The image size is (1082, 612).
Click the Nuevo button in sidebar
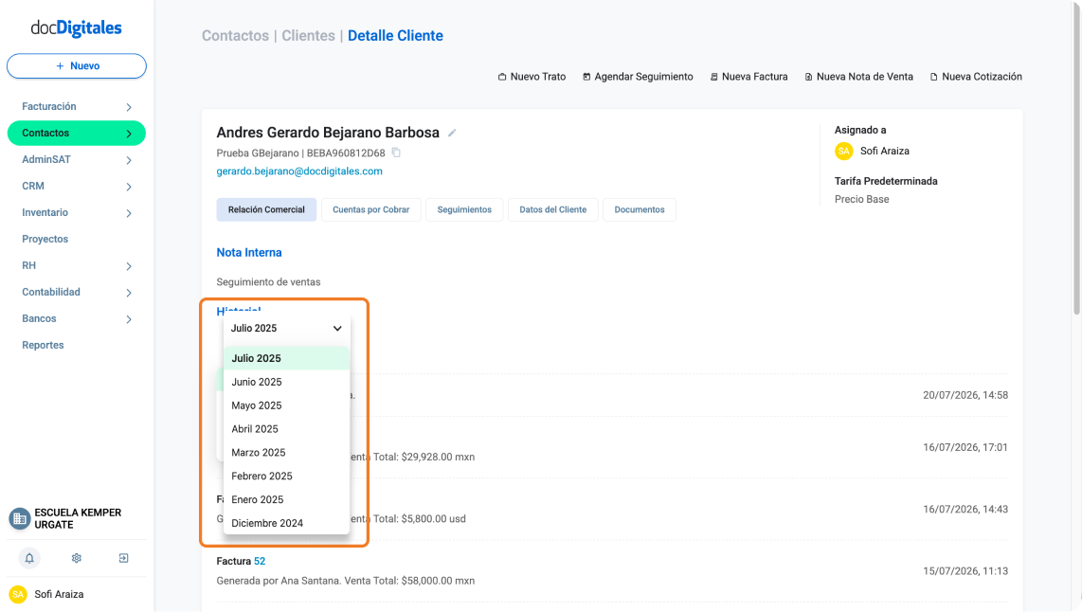point(77,66)
